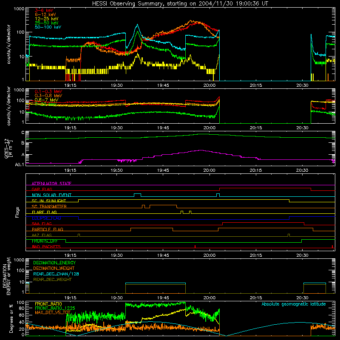This screenshot has height=340, width=340.
Task: Click the Flags panel axis label
Action: click(17, 212)
